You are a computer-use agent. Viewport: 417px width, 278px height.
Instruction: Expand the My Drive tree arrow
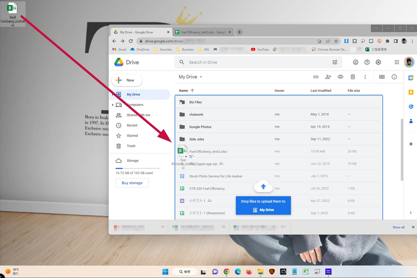pyautogui.click(x=113, y=94)
